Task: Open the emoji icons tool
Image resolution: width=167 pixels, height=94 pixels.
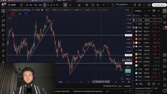Action: [x=3, y=44]
